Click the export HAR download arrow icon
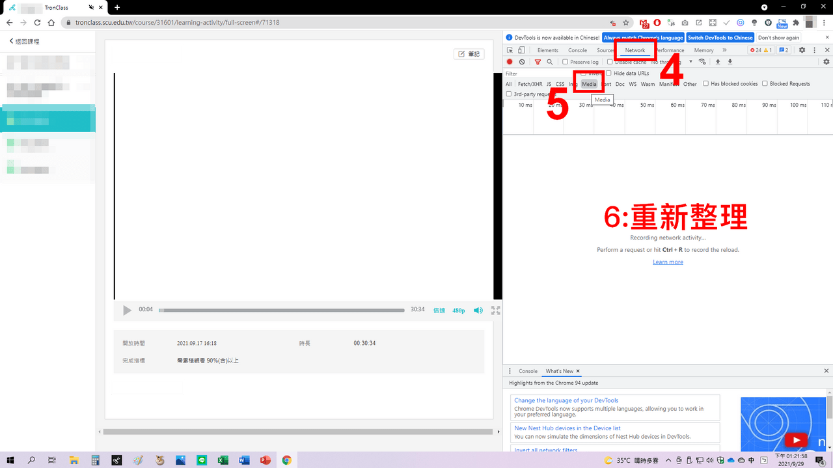The height and width of the screenshot is (468, 833). [730, 62]
